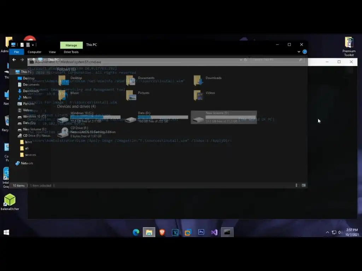Open File Explorer help question-mark icon
The width and height of the screenshot is (362, 271).
pos(305,52)
